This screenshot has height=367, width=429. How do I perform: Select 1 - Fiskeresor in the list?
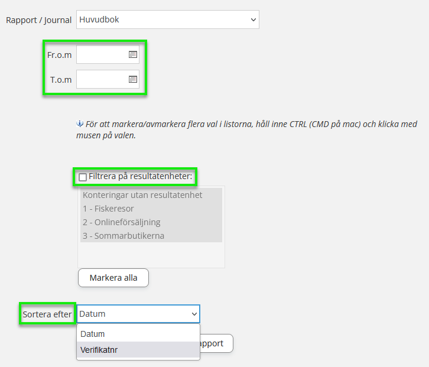coord(108,209)
